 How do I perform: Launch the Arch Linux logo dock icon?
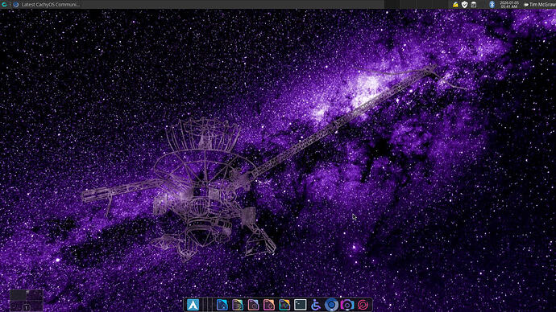coord(193,305)
